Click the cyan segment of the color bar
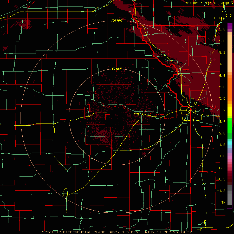 coord(230,143)
